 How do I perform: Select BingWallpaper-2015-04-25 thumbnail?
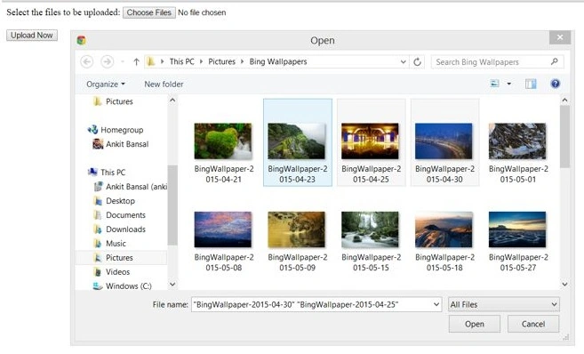(x=371, y=142)
